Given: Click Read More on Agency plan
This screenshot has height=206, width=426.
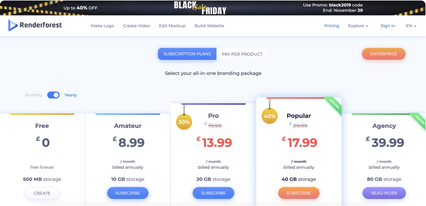Looking at the screenshot, I should 384,193.
